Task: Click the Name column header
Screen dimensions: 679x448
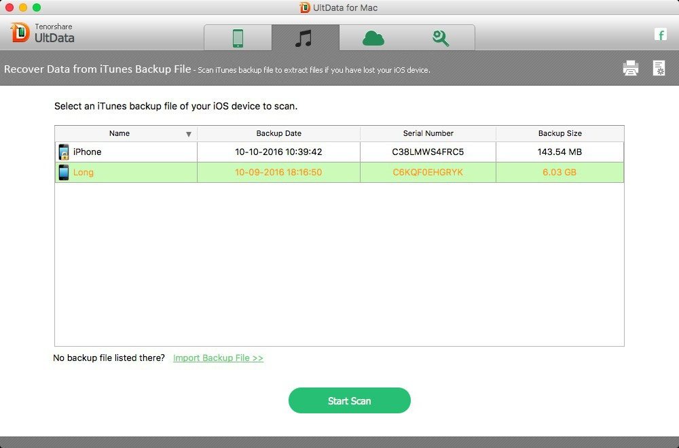Action: coord(126,133)
